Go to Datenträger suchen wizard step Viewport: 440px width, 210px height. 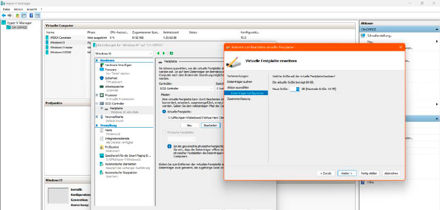coord(239,81)
